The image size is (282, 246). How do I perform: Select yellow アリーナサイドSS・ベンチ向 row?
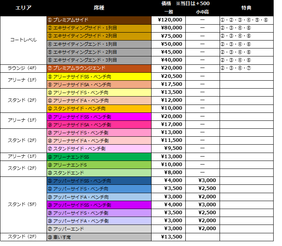99,76
